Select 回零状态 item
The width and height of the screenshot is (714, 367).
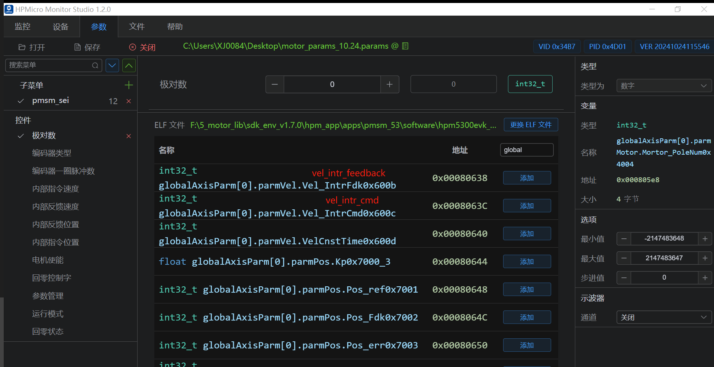48,332
